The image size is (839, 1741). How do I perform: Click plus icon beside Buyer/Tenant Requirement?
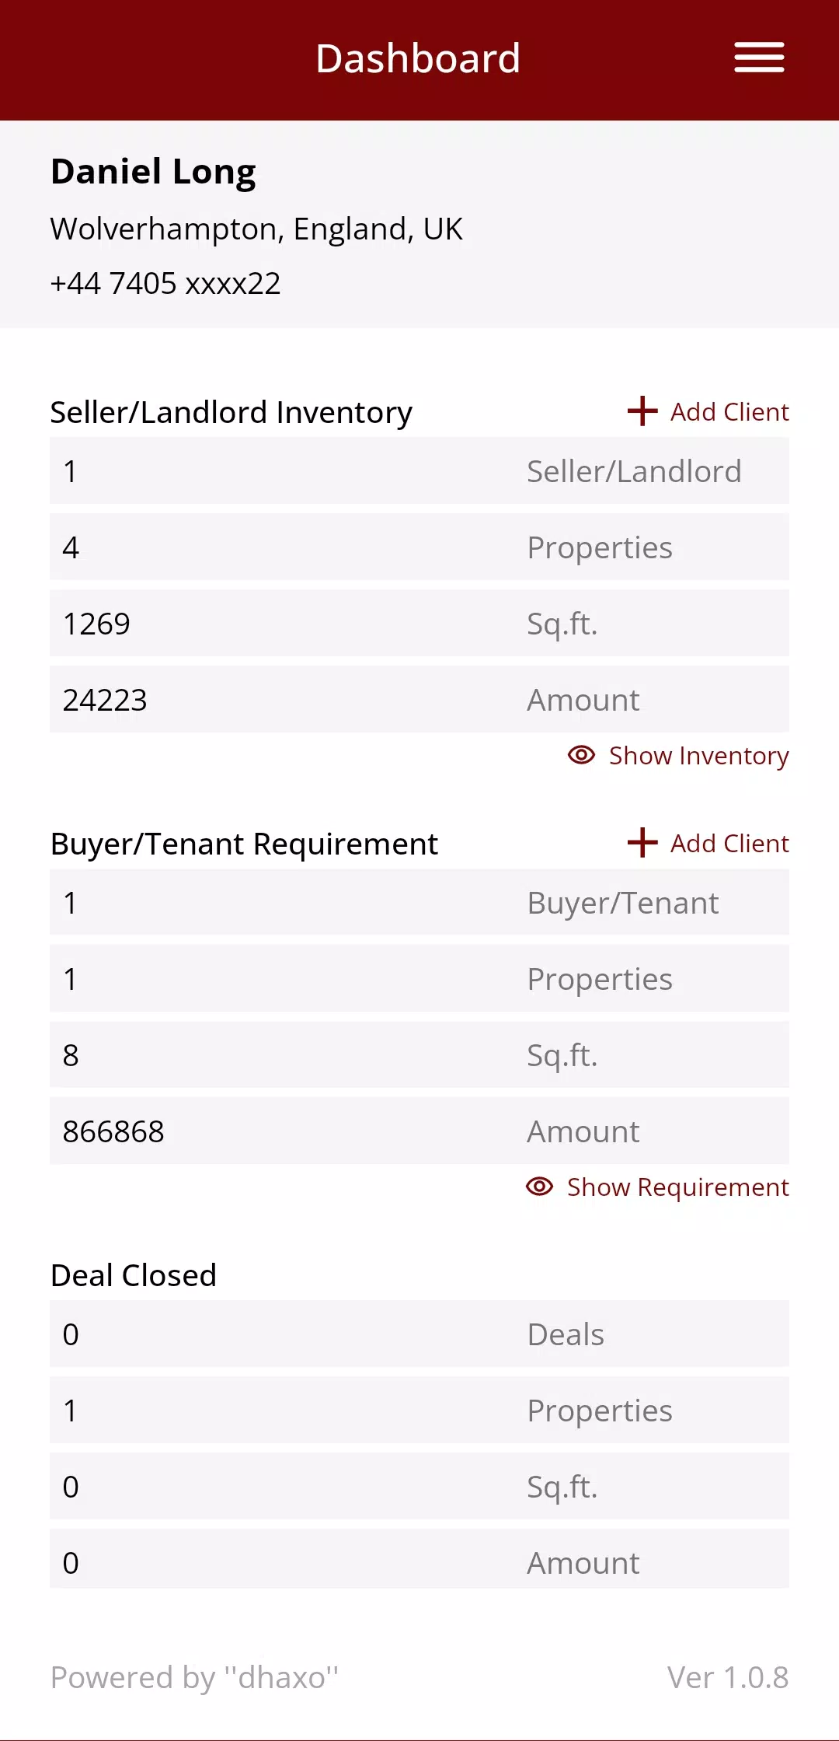(x=642, y=843)
